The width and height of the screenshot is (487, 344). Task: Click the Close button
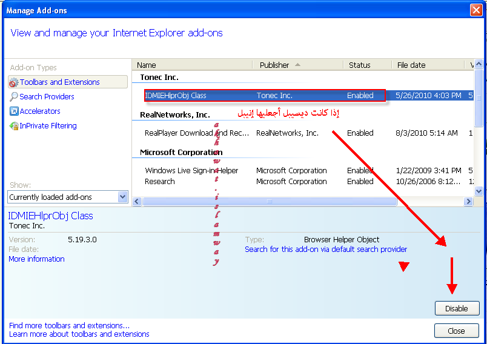pos(456,331)
